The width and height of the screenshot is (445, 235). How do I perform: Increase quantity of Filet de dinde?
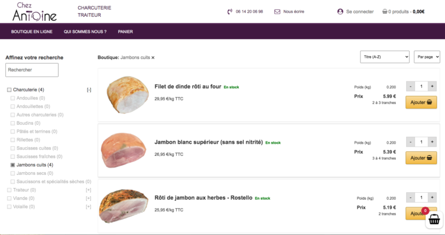[432, 86]
